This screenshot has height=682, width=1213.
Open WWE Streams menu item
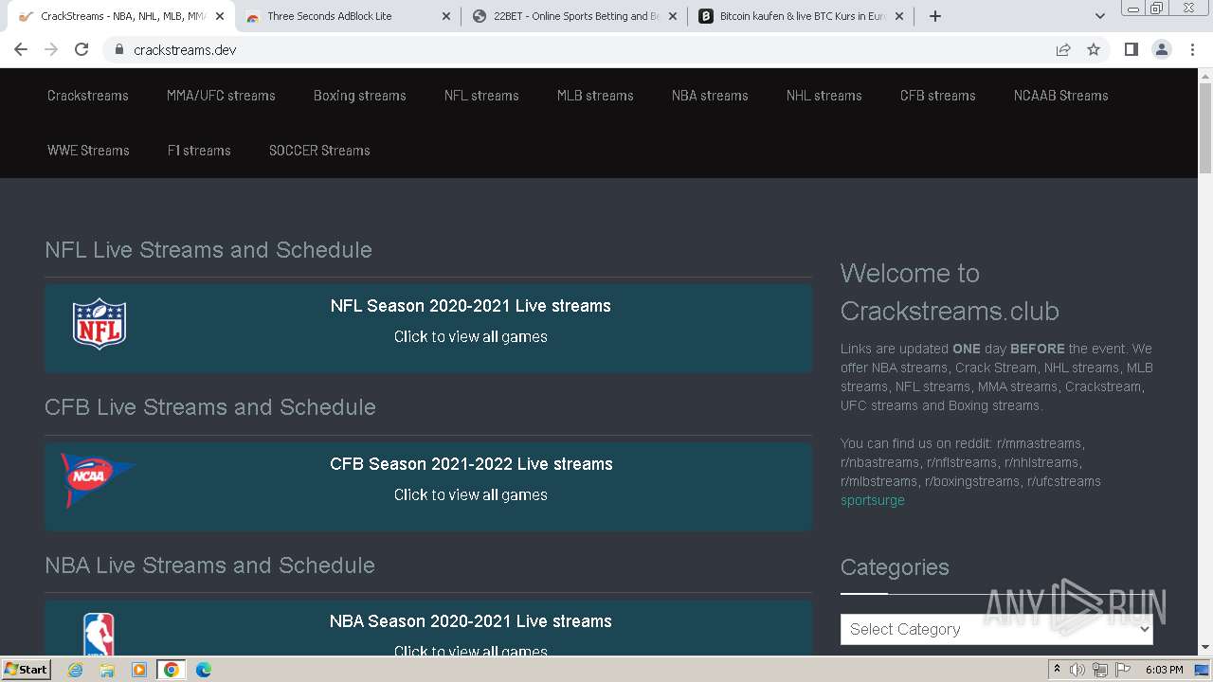pyautogui.click(x=88, y=151)
